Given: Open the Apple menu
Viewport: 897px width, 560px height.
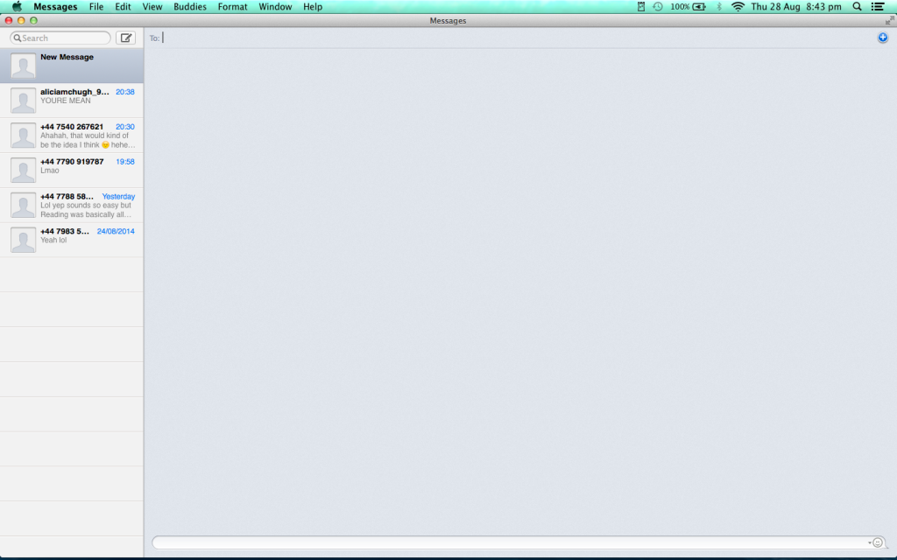Looking at the screenshot, I should [18, 6].
